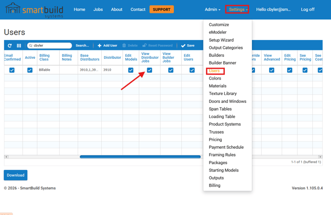
Task: Choose Builder Banner in Settings menu
Action: click(222, 63)
